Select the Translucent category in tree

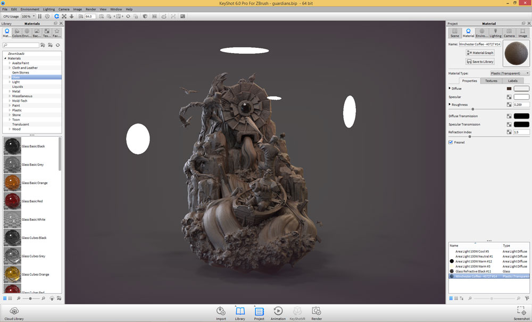point(20,124)
